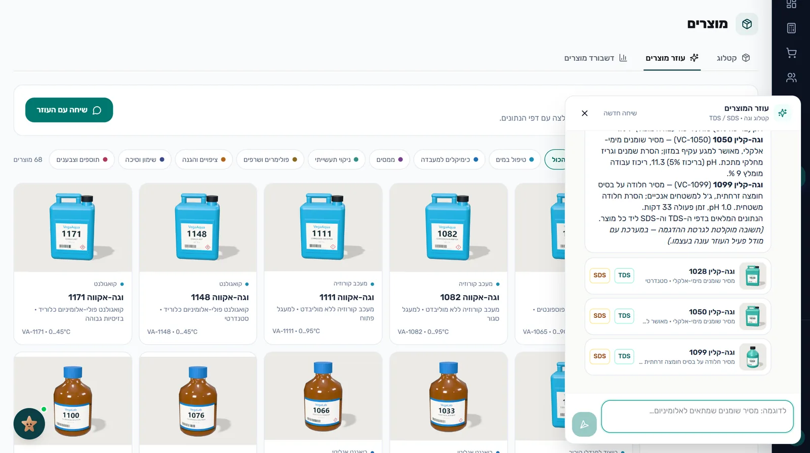This screenshot has width=810, height=453.
Task: Open the shopping cart from the sidebar
Action: tap(791, 53)
